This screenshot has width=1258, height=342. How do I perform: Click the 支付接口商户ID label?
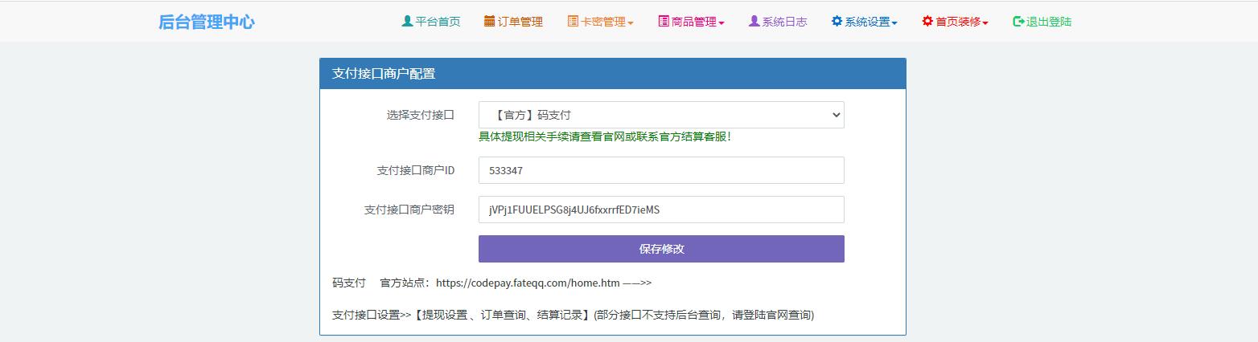(416, 170)
